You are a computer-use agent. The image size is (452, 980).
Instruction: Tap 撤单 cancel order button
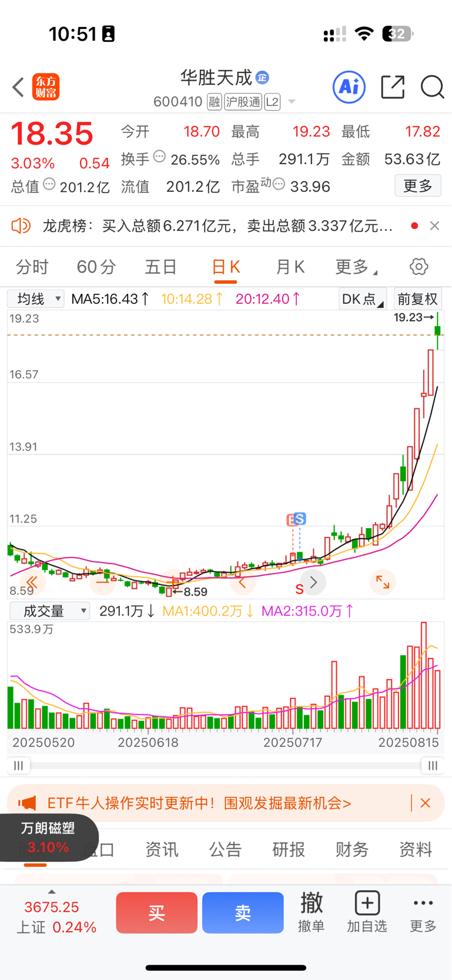coord(311,912)
